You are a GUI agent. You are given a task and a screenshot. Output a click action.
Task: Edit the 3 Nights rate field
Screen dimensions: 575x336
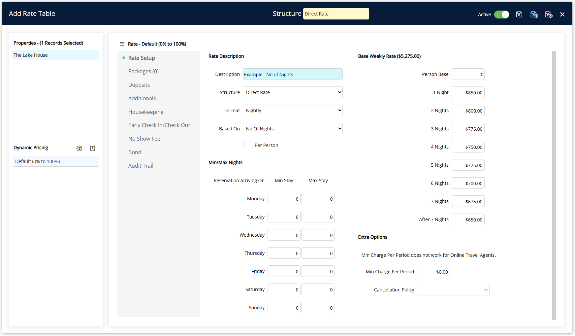pyautogui.click(x=468, y=129)
